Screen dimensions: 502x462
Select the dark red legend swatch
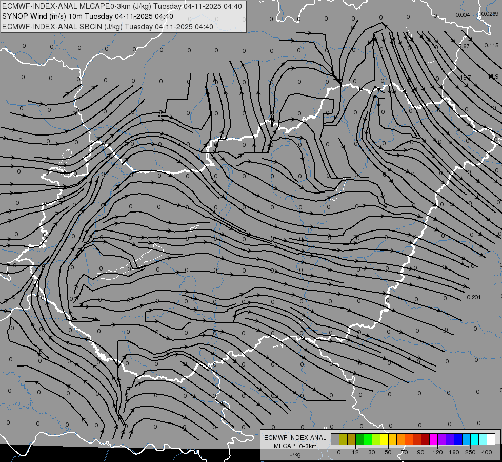coord(426,439)
